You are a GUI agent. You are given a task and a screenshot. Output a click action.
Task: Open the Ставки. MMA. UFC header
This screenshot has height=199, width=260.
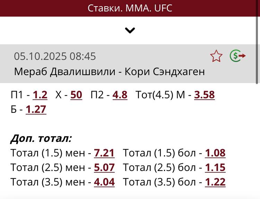point(130,8)
